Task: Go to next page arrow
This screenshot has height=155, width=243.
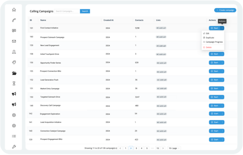Action: (x=163, y=148)
